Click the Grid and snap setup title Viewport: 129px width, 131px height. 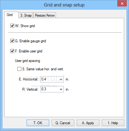pos(64,5)
